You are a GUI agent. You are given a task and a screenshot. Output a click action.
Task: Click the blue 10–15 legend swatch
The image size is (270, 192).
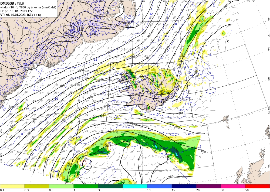coord(160,186)
